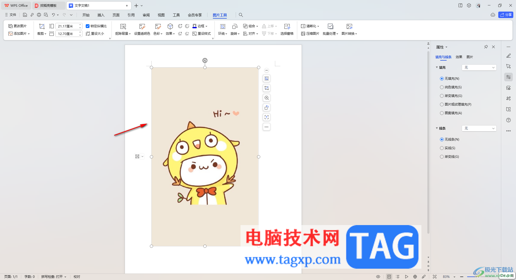
Task: Click the 更改图片 change picture button
Action: 17,26
